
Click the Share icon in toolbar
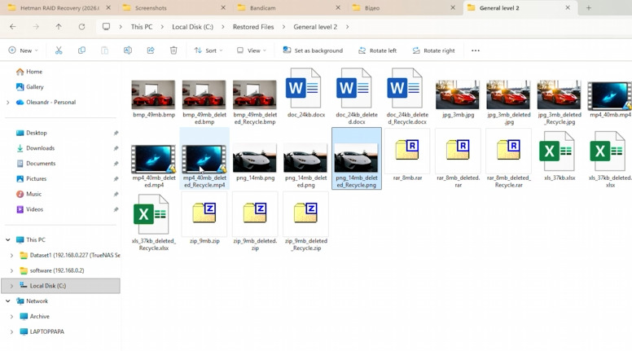tap(151, 50)
